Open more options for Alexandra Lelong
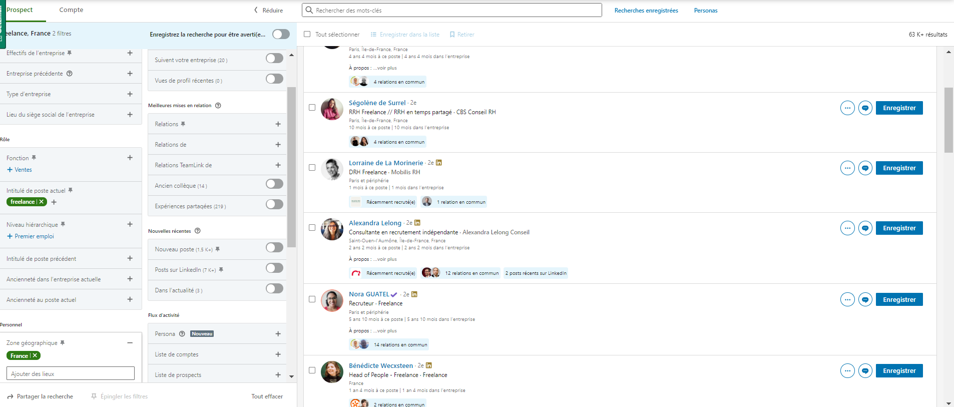The image size is (954, 407). pyautogui.click(x=847, y=228)
